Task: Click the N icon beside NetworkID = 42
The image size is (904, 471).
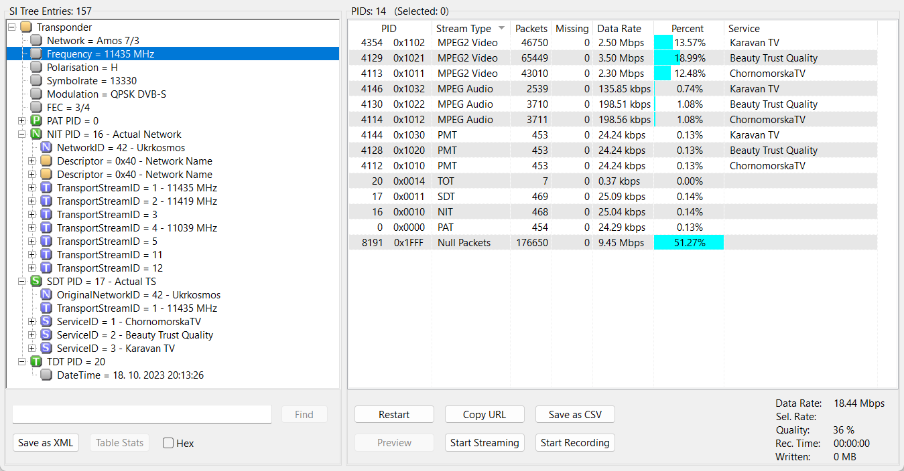Action: point(46,148)
